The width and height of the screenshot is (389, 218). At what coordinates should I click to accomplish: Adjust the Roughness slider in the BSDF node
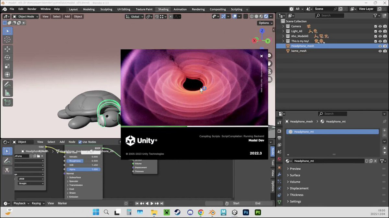point(83,161)
